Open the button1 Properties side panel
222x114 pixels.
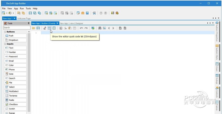coord(217,31)
